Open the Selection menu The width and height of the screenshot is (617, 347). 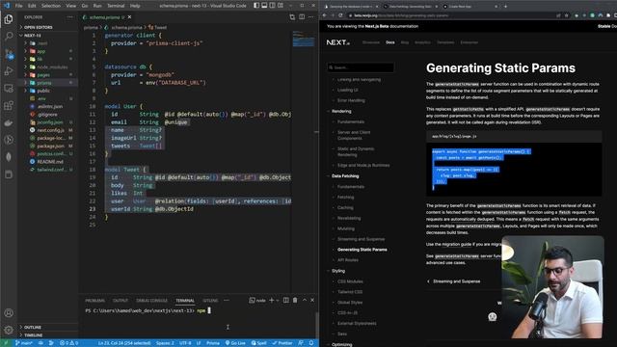tap(51, 6)
